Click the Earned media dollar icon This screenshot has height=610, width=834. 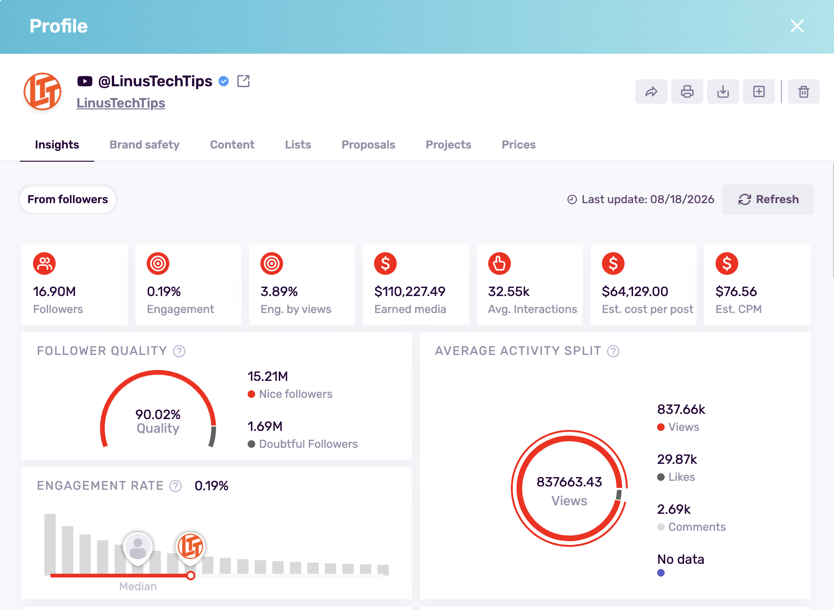[x=385, y=264]
